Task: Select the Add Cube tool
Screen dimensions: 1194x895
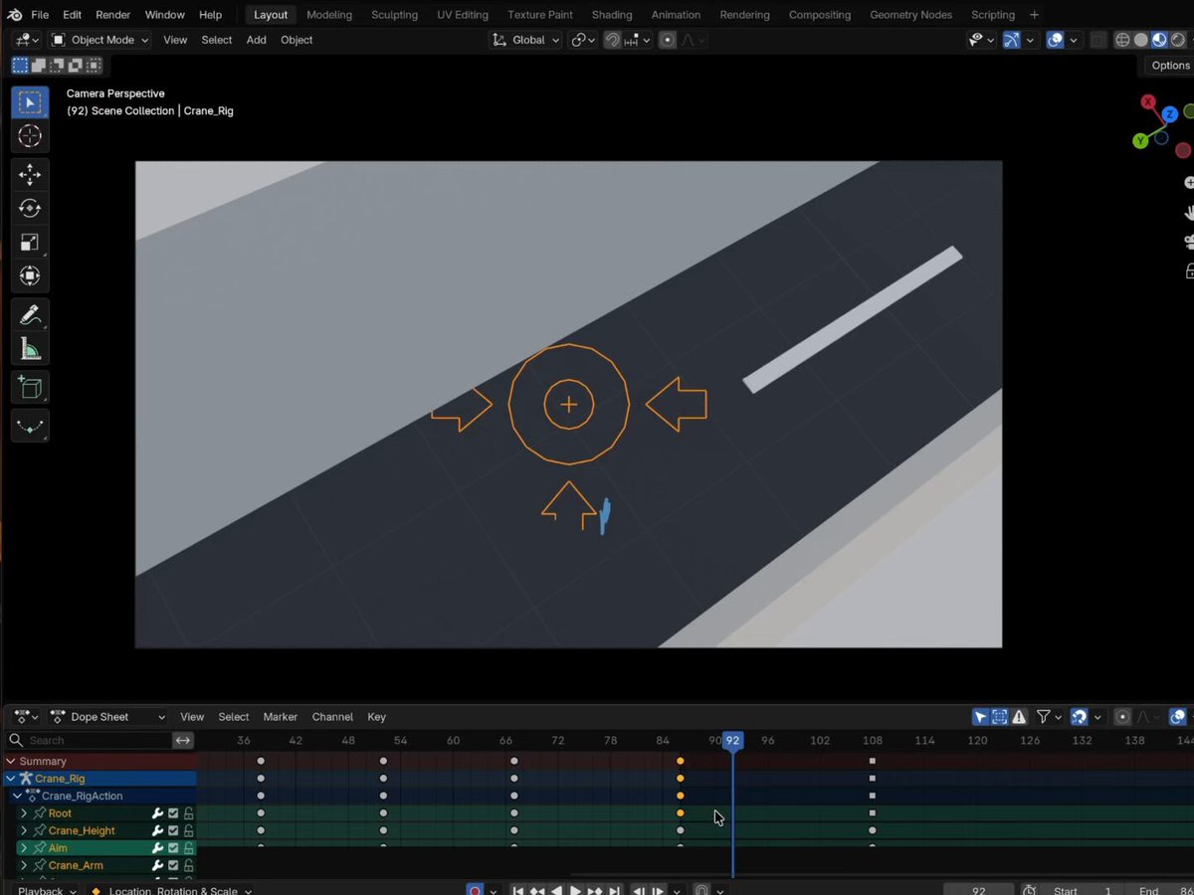Action: [30, 388]
